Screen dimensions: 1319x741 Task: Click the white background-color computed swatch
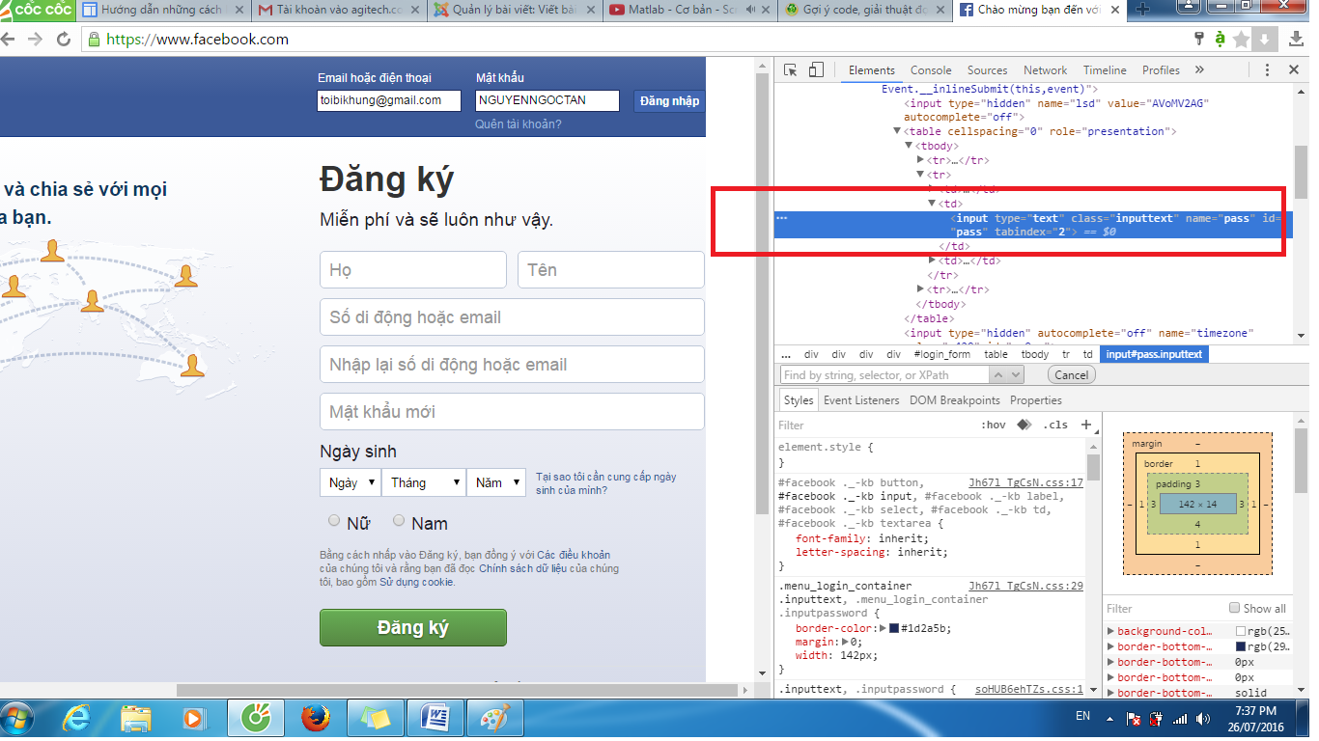pyautogui.click(x=1241, y=631)
